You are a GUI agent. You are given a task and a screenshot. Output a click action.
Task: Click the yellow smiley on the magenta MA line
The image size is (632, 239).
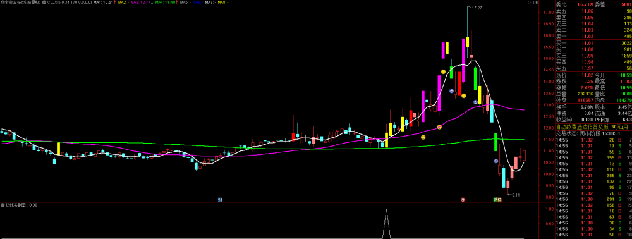coord(439,127)
